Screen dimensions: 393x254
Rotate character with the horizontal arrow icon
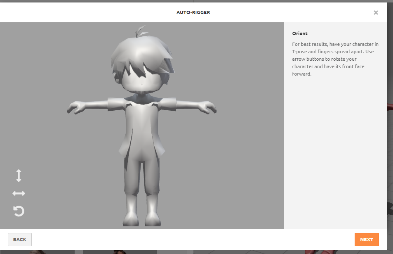click(x=19, y=193)
